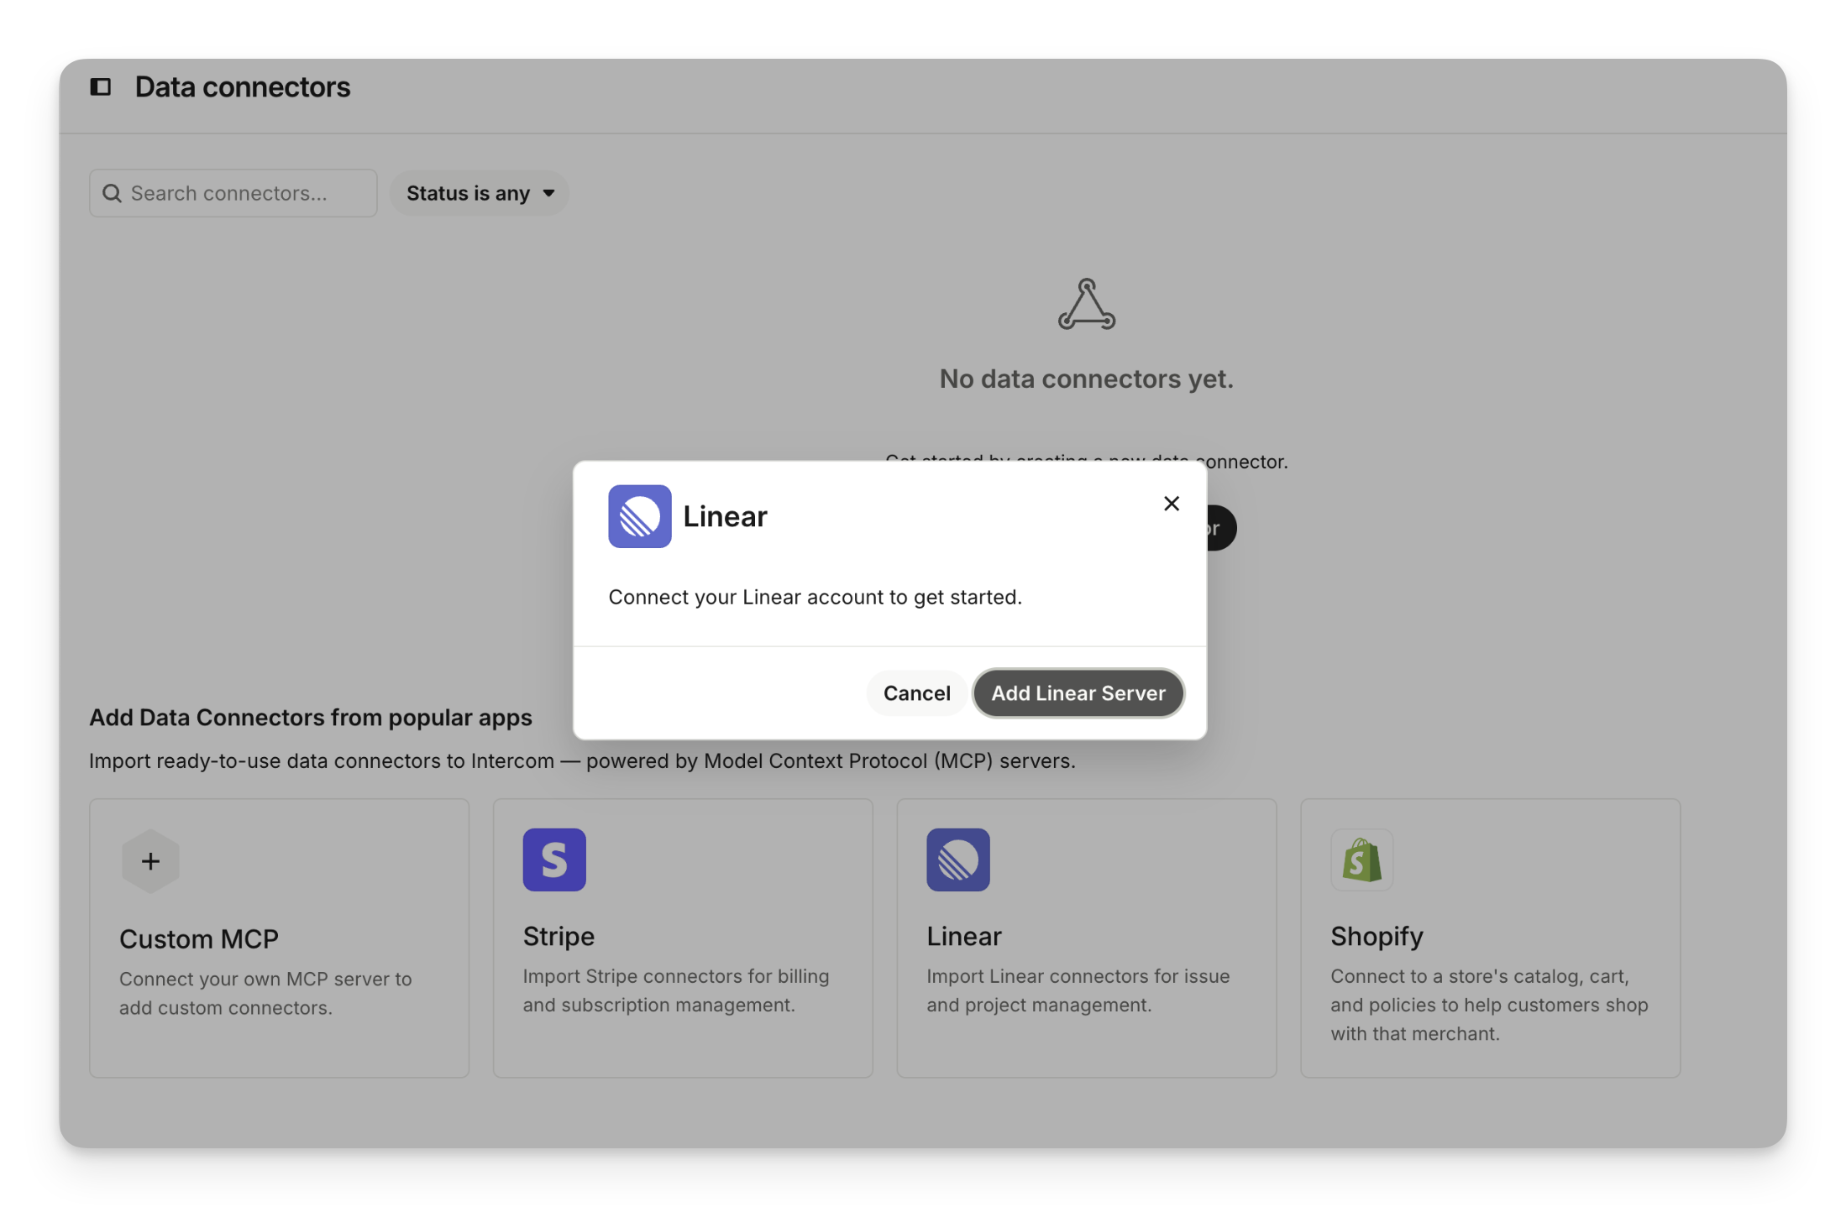Focus the Search connectors field

(244, 194)
